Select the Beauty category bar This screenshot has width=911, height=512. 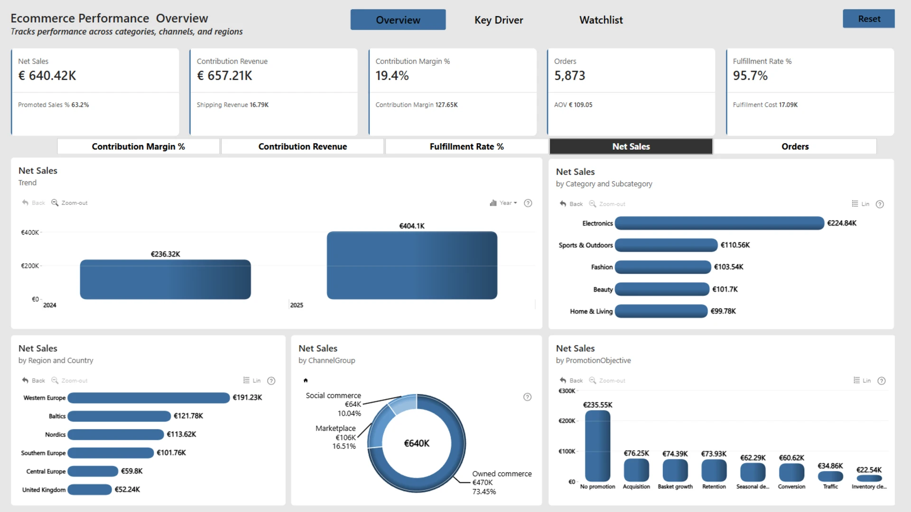tap(662, 289)
